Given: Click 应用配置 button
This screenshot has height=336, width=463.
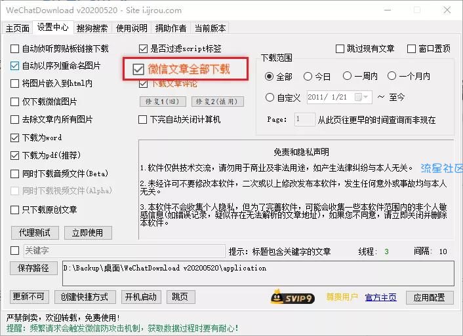Looking at the screenshot, I should (430, 297).
